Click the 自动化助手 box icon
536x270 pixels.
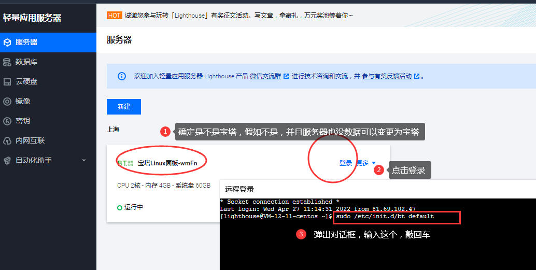tap(7, 161)
